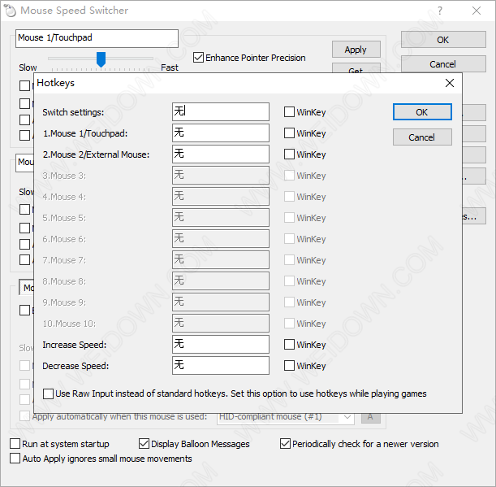Focus the 1.Mouse 1/Touchpad hotkey field
496x487 pixels.
click(220, 133)
